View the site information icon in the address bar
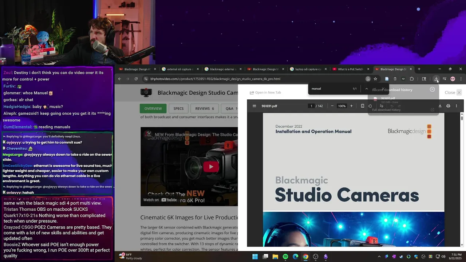 [146, 79]
